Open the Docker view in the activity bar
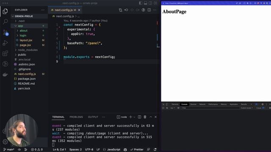The image size is (271, 152). (x=5, y=74)
